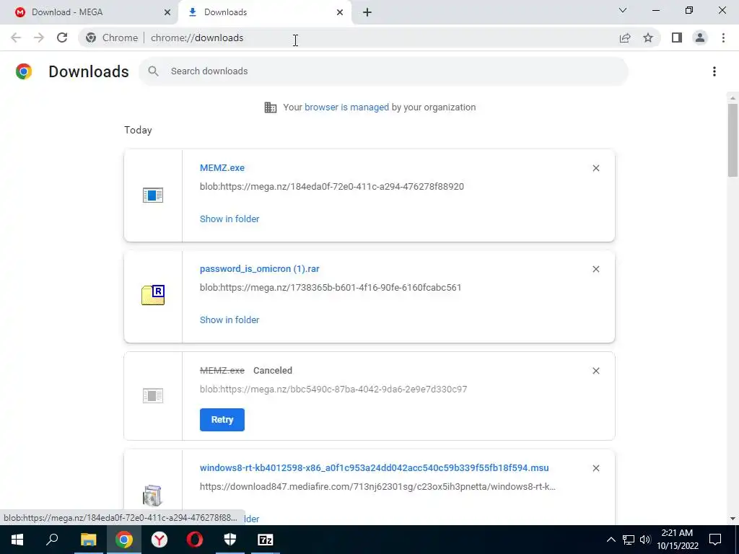Click the first MEMZ.exe file icon
739x554 pixels.
tap(153, 195)
